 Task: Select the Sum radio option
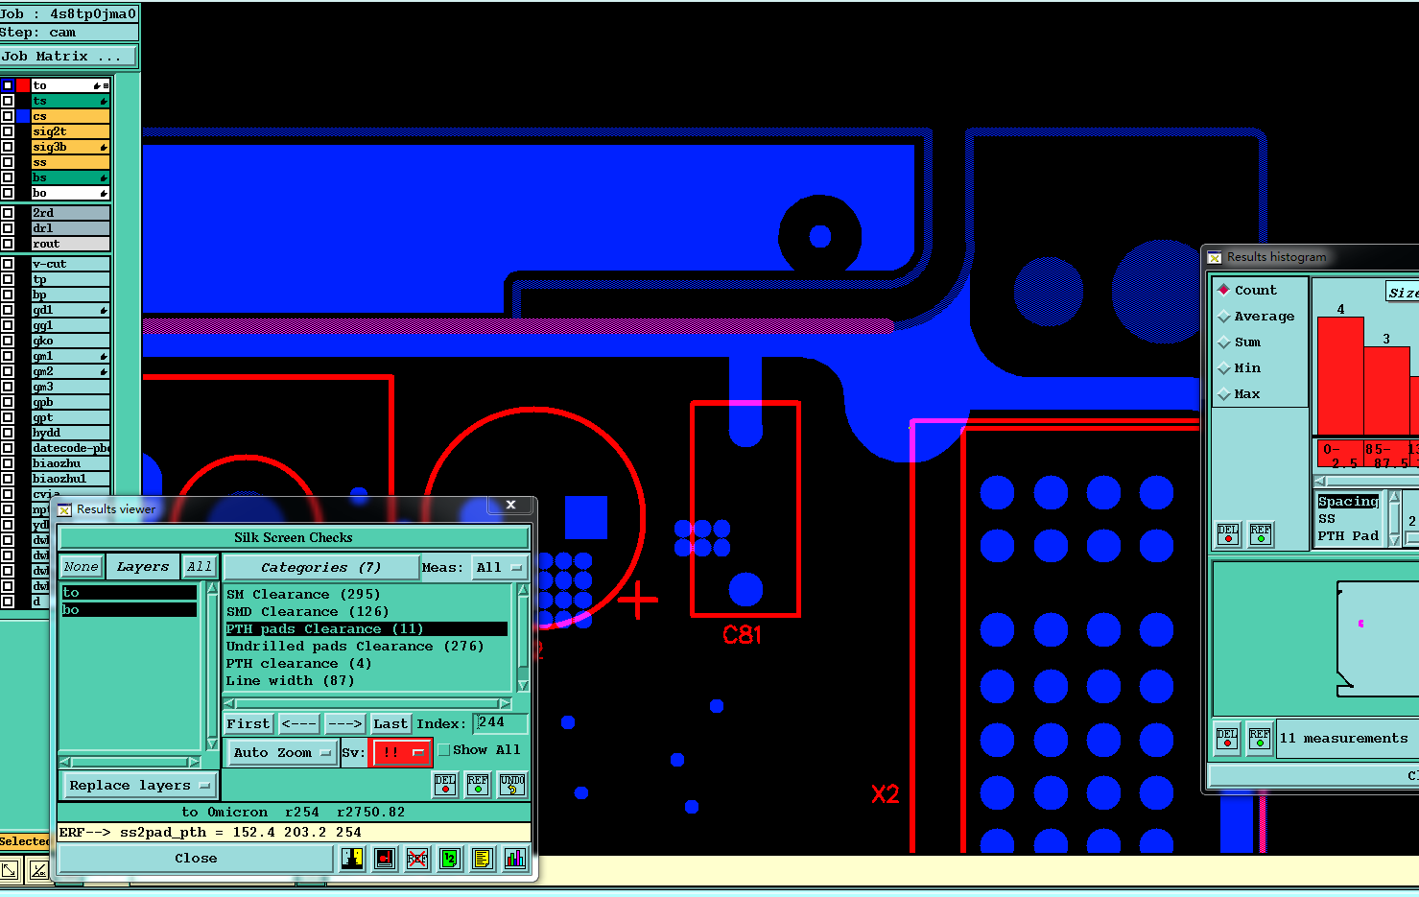click(x=1224, y=342)
